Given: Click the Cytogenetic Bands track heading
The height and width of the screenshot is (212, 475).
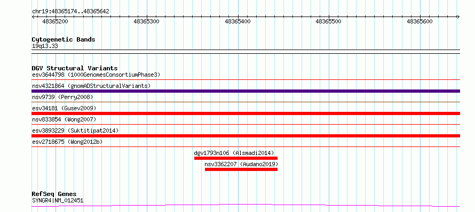Looking at the screenshot, I should (64, 39).
